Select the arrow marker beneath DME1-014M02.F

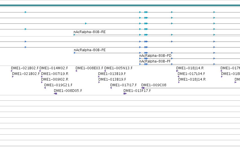pyautogui.click(x=40, y=71)
